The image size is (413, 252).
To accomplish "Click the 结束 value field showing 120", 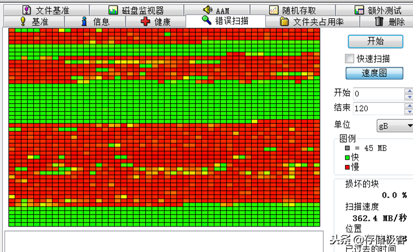I will [x=378, y=109].
